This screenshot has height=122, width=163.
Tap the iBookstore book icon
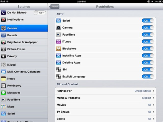click(x=58, y=49)
